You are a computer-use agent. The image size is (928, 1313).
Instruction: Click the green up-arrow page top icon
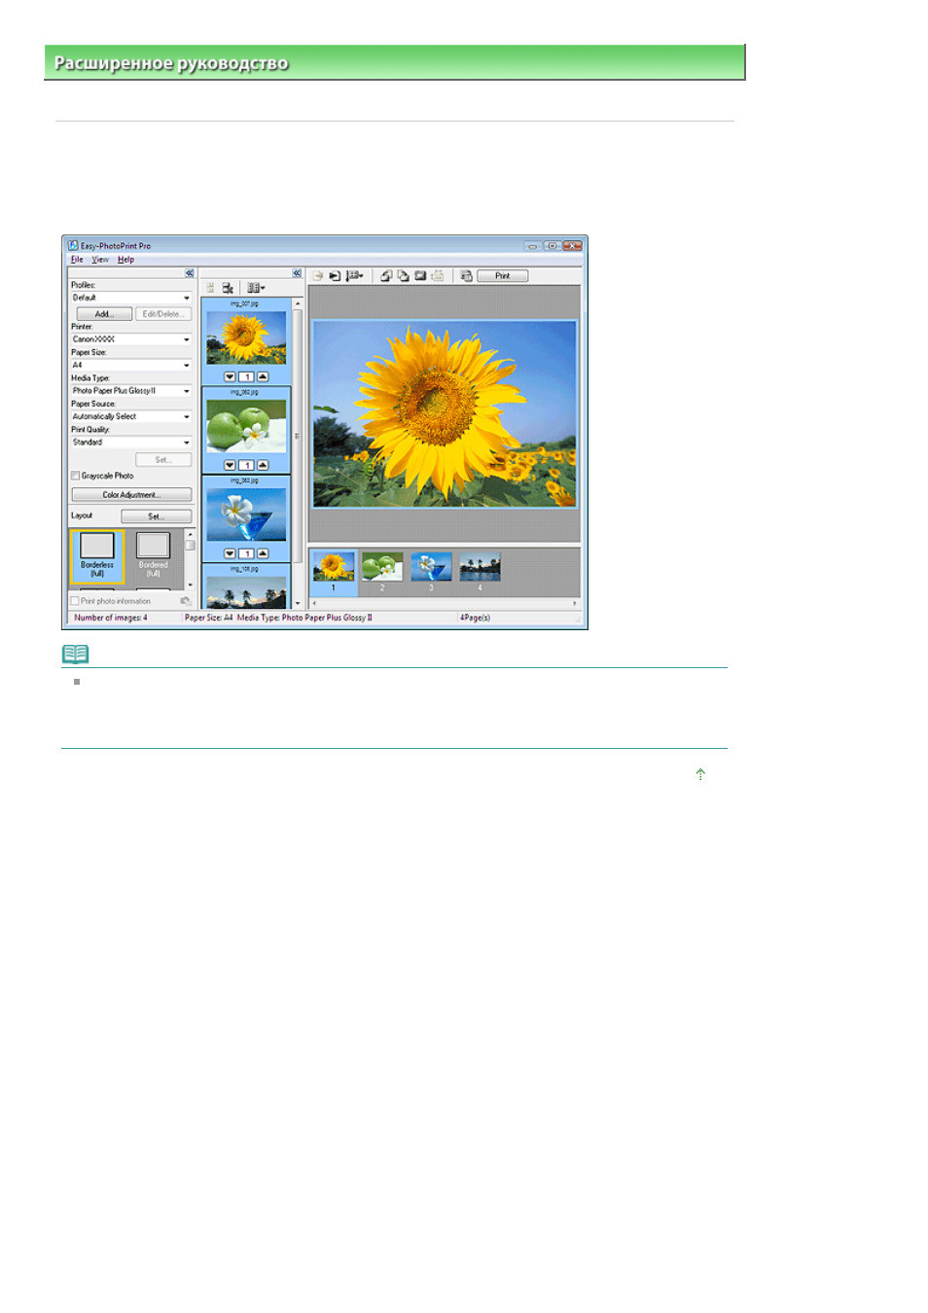[x=700, y=774]
